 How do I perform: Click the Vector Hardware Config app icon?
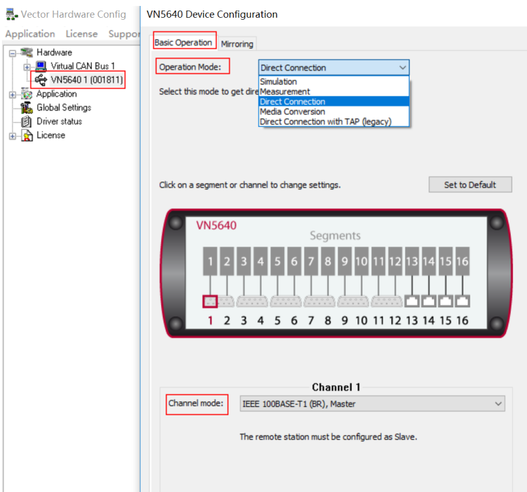(12, 15)
